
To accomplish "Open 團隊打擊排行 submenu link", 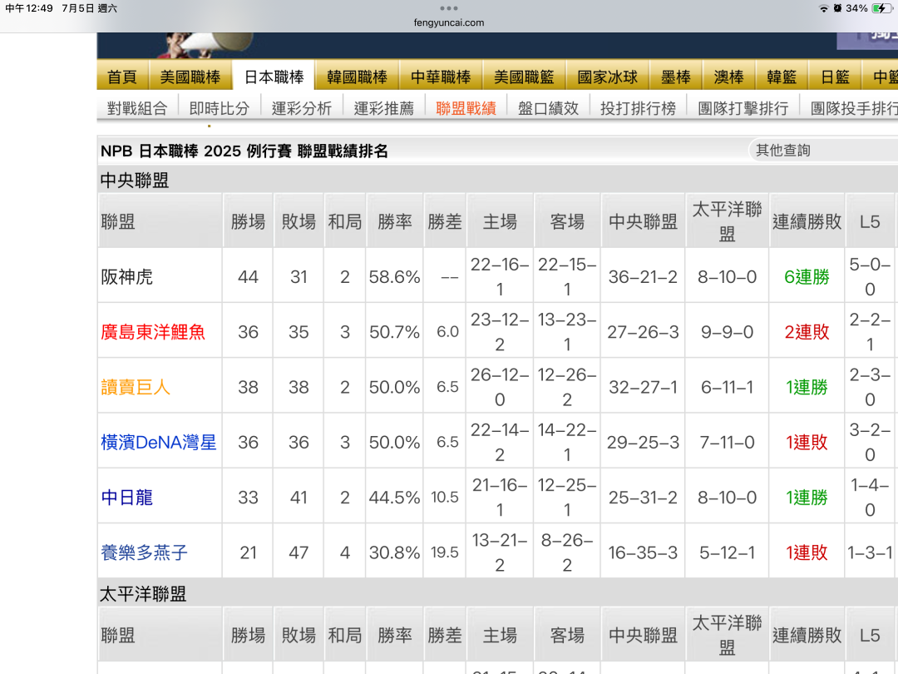I will [743, 108].
